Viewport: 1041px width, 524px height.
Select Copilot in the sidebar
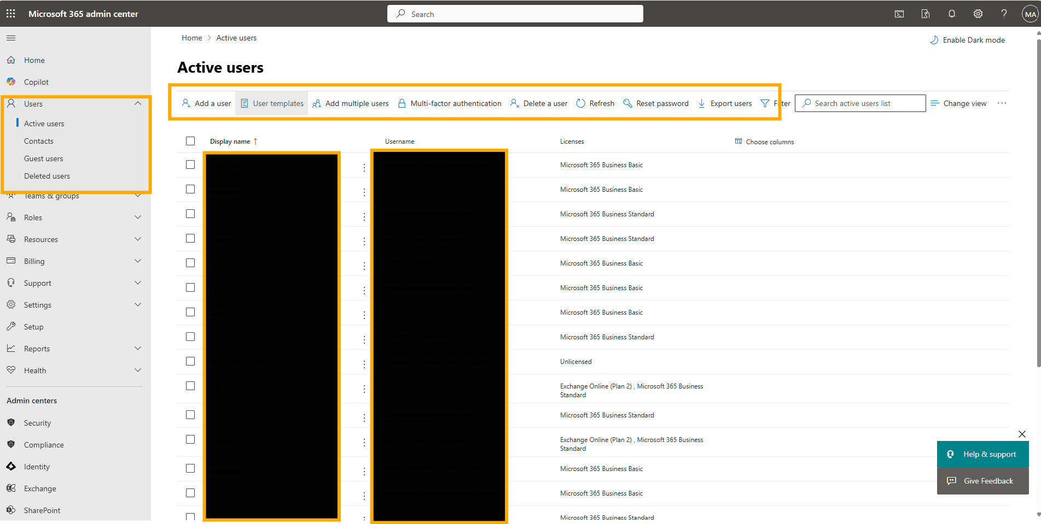[36, 81]
